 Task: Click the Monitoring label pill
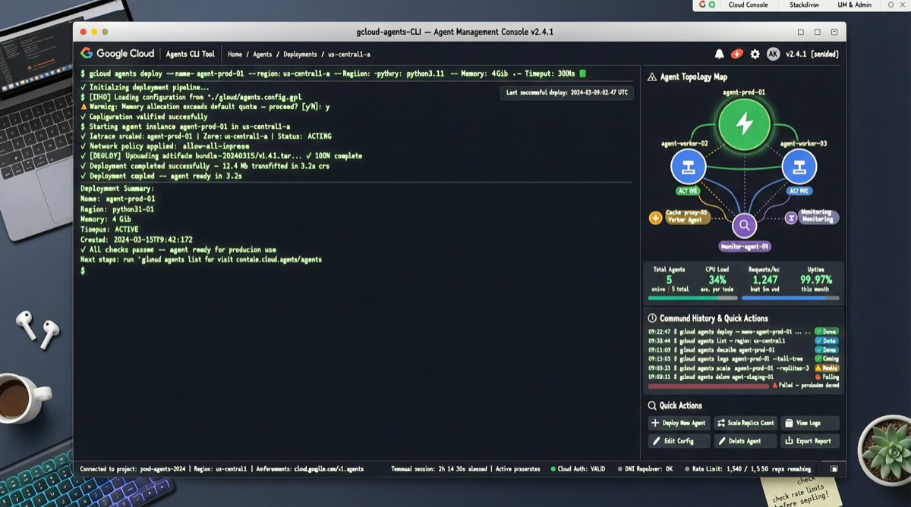click(818, 216)
